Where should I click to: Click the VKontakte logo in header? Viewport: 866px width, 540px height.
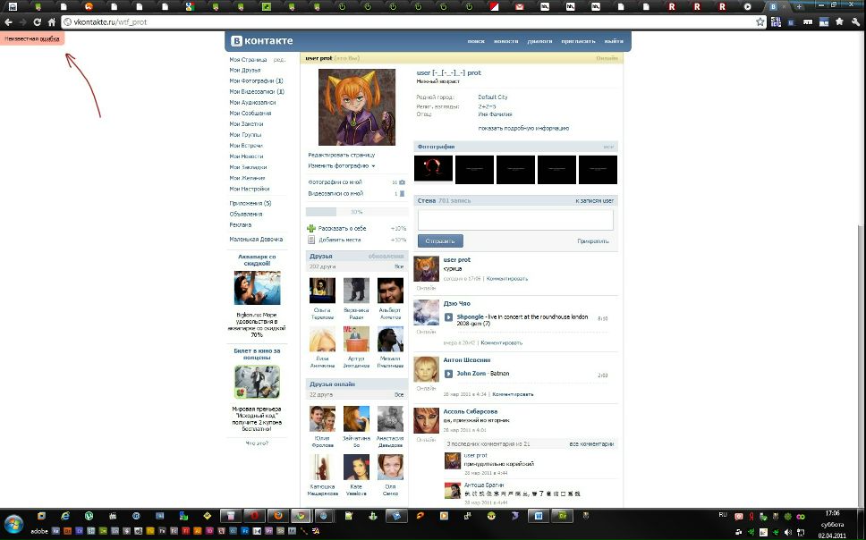pos(260,41)
